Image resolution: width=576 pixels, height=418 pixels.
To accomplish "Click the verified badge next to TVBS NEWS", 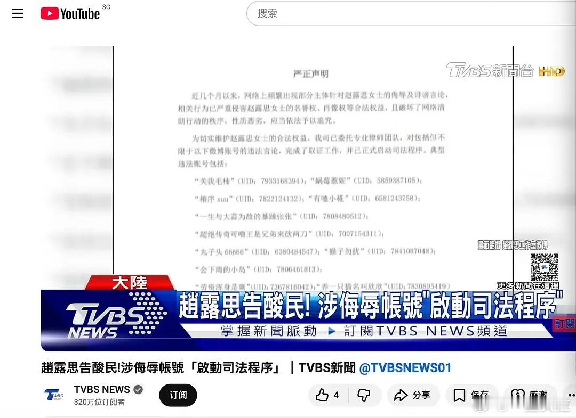I will coord(138,389).
